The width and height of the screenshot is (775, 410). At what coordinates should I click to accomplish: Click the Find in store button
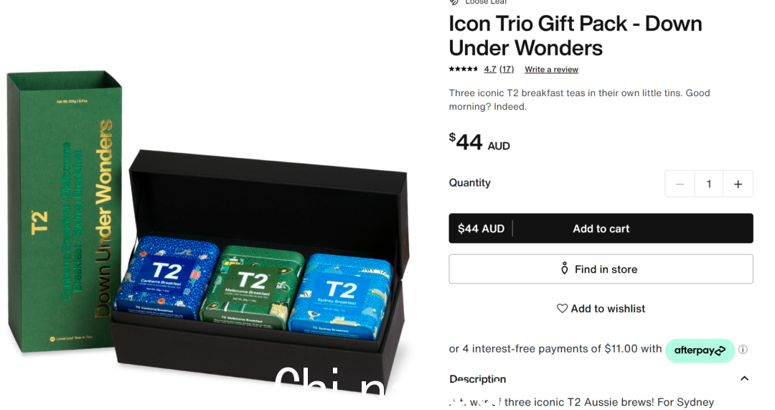coord(601,269)
